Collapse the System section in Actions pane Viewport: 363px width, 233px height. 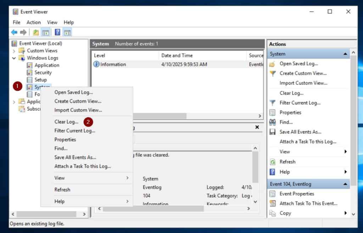(345, 54)
